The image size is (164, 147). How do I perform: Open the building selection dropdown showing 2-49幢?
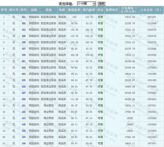pos(86,4)
